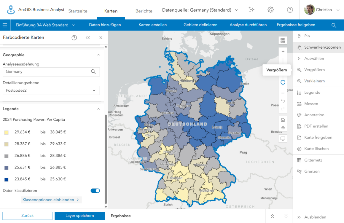Screen dimensions: 344x223
Task: Click the locate my position icon
Action: coord(283,128)
